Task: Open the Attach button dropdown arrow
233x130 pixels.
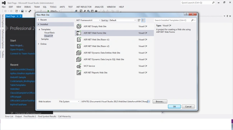Action: tap(60, 11)
